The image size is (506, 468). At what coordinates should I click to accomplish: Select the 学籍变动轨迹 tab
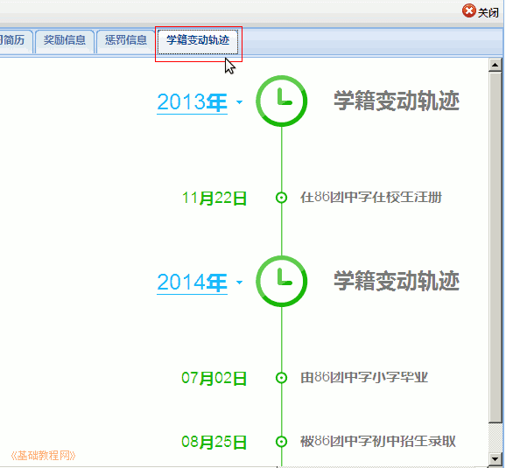click(198, 41)
